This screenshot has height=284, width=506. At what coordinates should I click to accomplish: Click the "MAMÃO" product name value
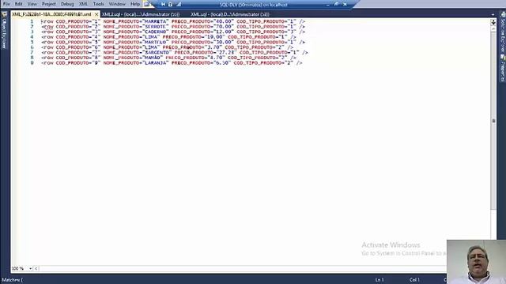coord(153,58)
